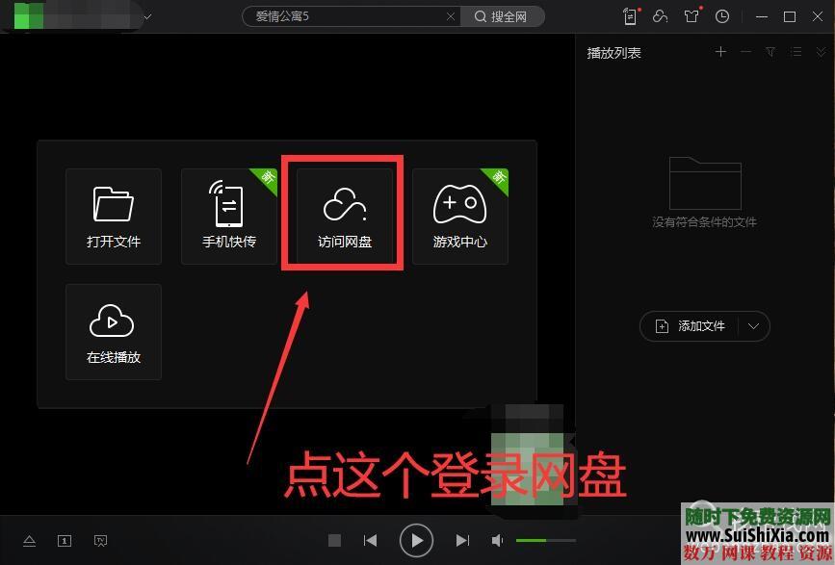Open mobile quick-transfer icon in title bar
Image resolution: width=835 pixels, height=565 pixels.
(630, 15)
